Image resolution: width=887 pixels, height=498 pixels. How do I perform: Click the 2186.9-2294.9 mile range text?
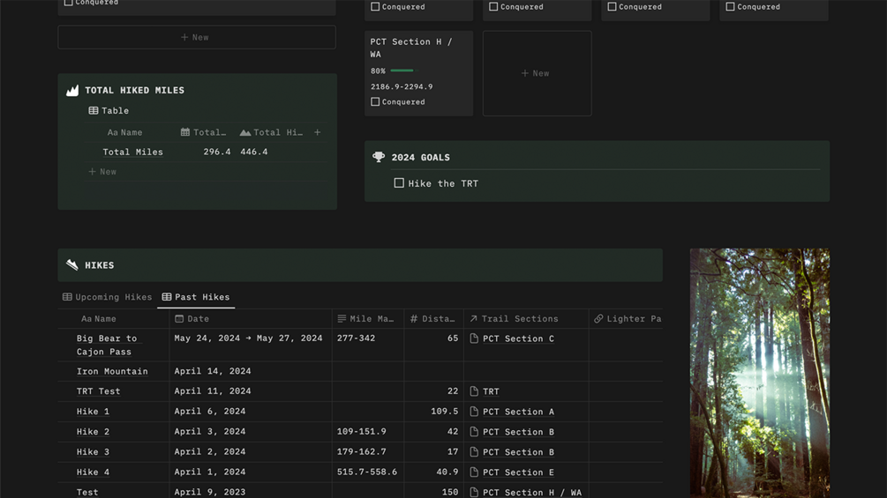click(402, 86)
